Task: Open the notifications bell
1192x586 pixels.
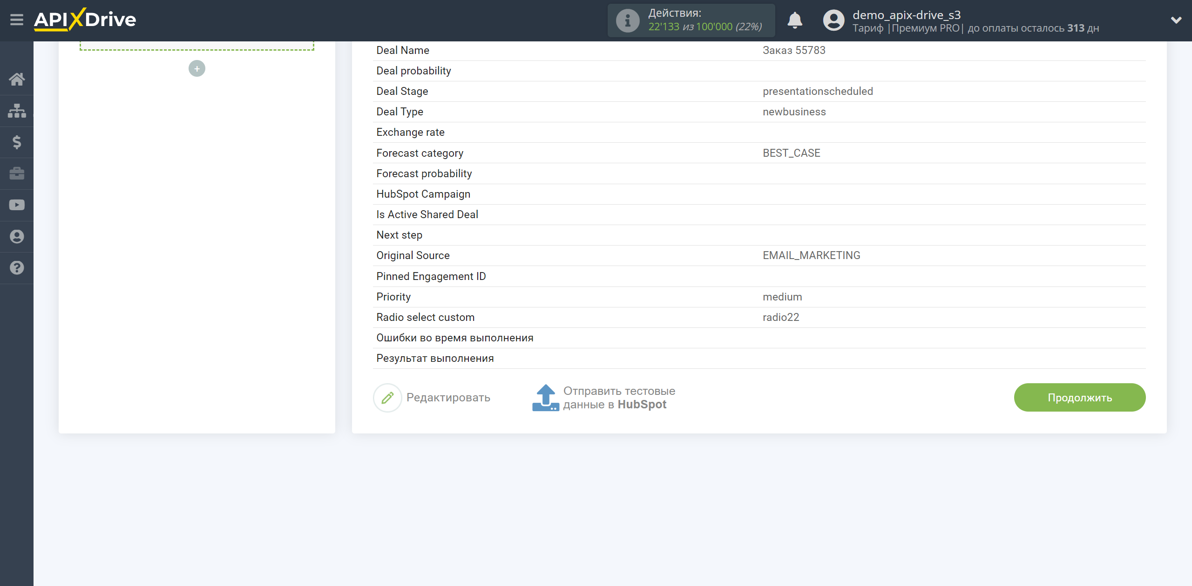Action: (794, 20)
